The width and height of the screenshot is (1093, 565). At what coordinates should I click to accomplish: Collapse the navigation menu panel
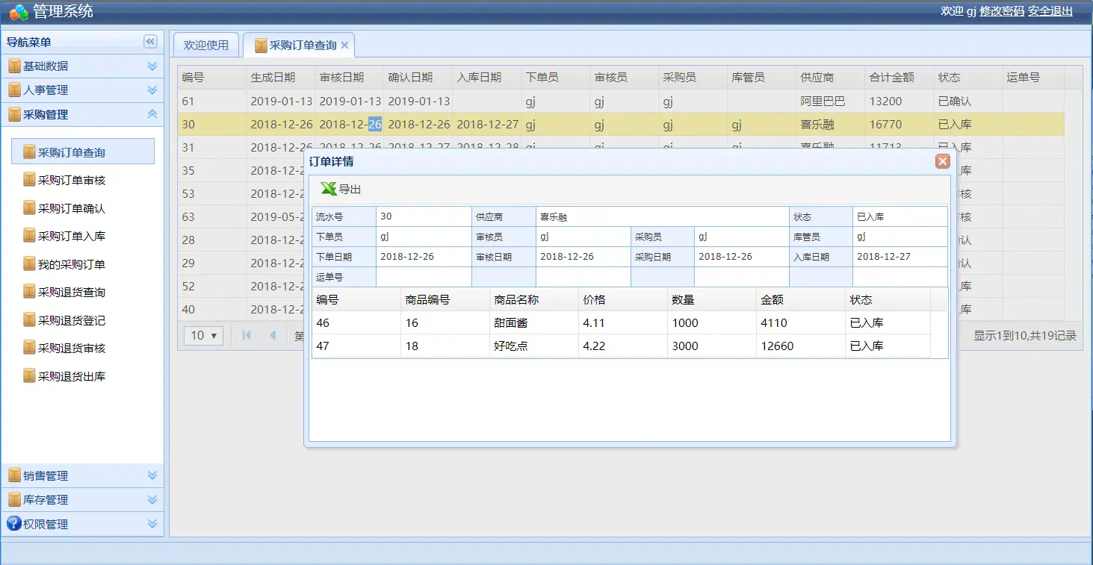coord(150,42)
